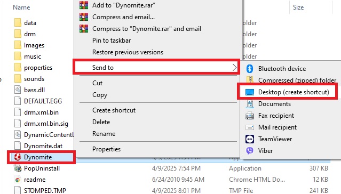Click the WinRAR icon beside Compress and email...
The width and height of the screenshot is (341, 194).
pos(84,17)
